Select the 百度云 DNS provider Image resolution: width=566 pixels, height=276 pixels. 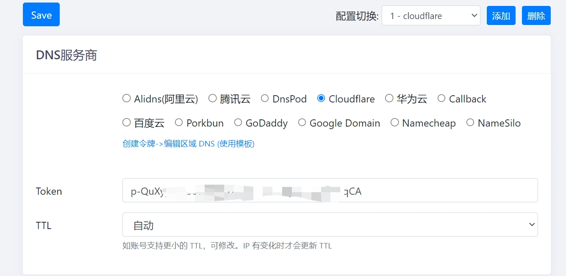click(126, 122)
